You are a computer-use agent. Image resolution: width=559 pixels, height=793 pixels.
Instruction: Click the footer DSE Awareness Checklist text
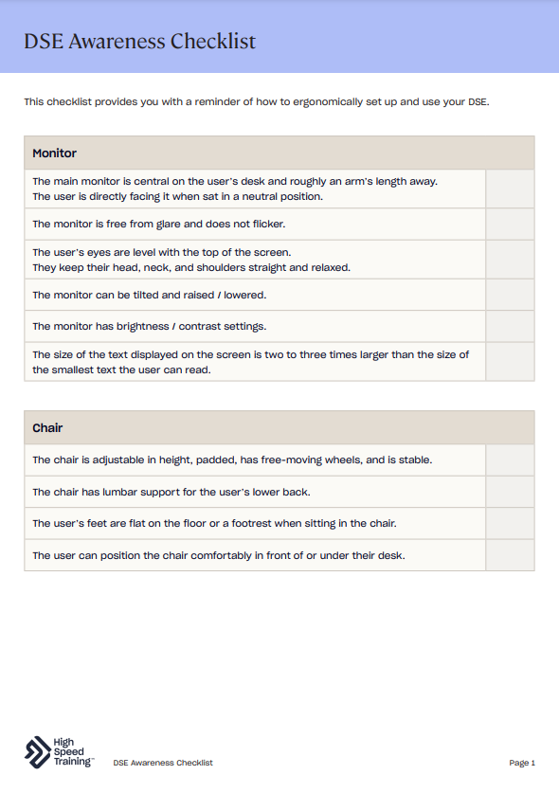(163, 763)
